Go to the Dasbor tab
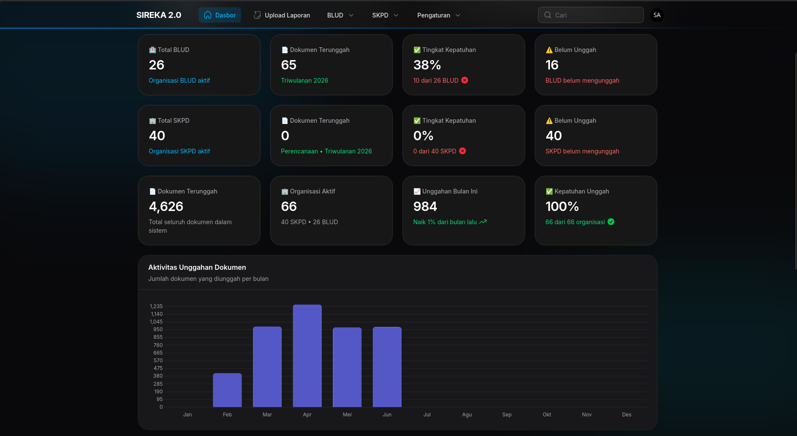Screen dimensions: 797x436 [220, 15]
